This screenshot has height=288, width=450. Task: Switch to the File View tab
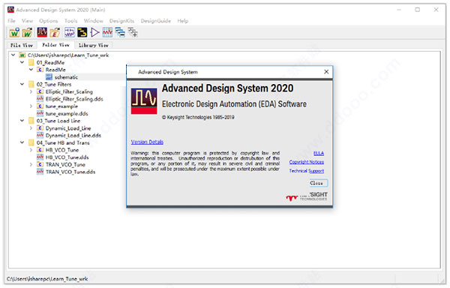[x=22, y=45]
